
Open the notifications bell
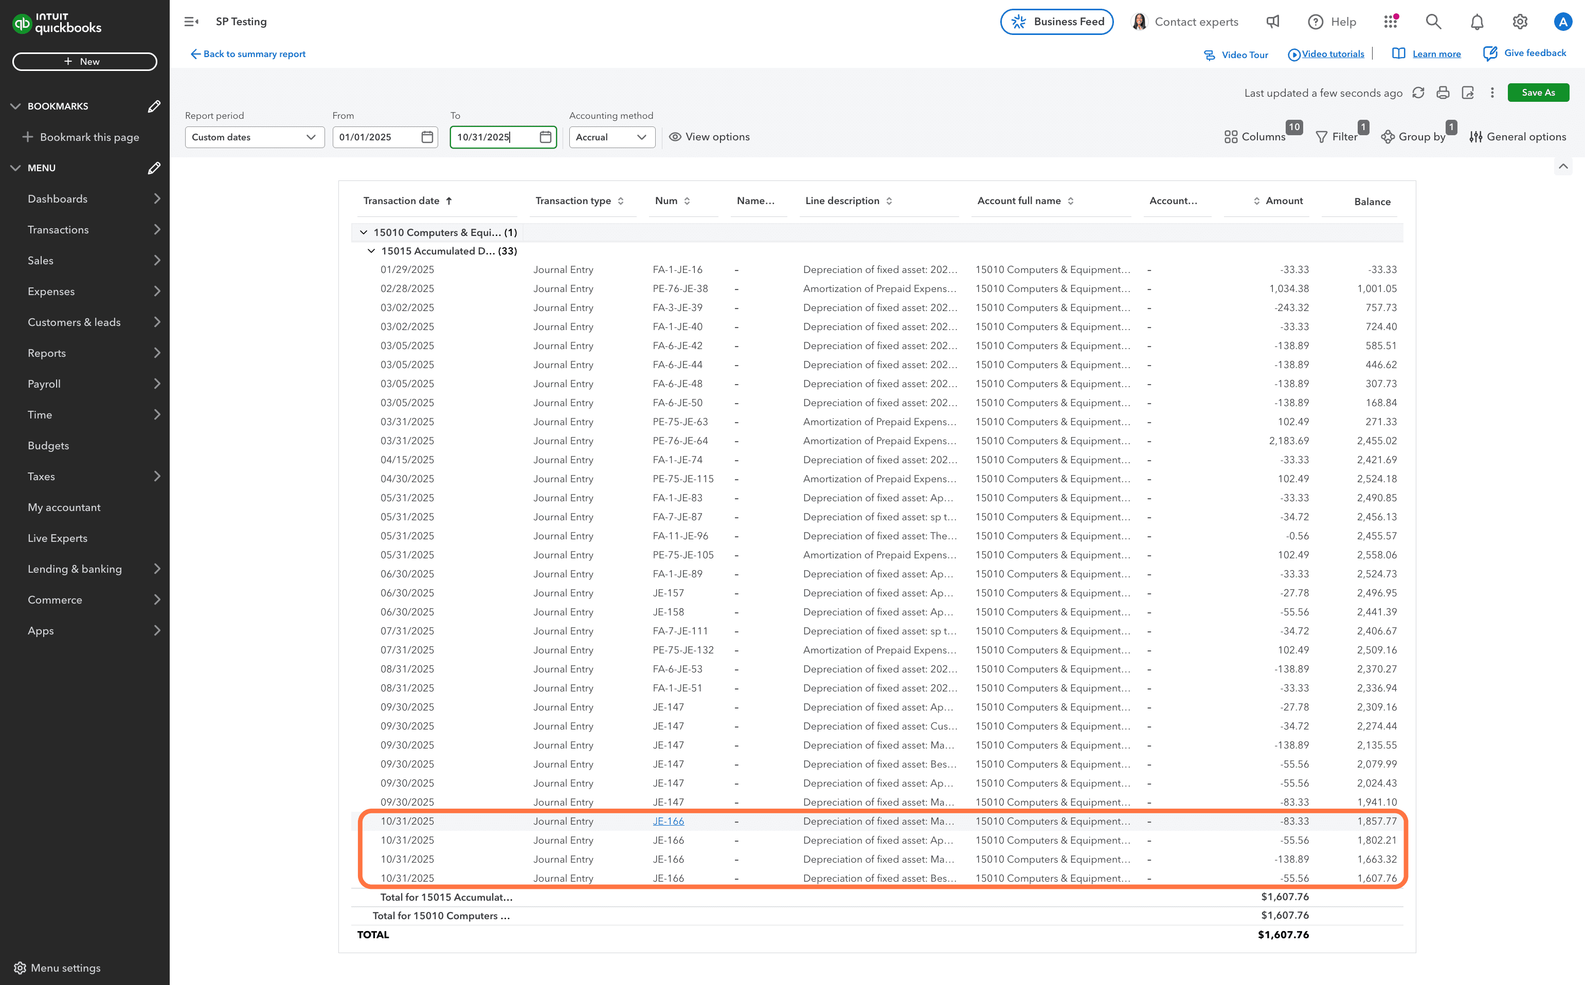(x=1477, y=22)
